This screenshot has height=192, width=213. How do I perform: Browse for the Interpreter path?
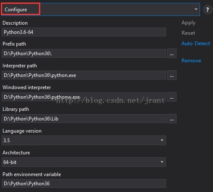pos(171,75)
